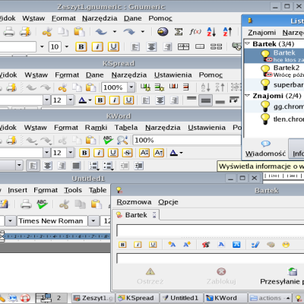Click the decrease font size icon in chat toolbar
304x304 pixels.
187,245
